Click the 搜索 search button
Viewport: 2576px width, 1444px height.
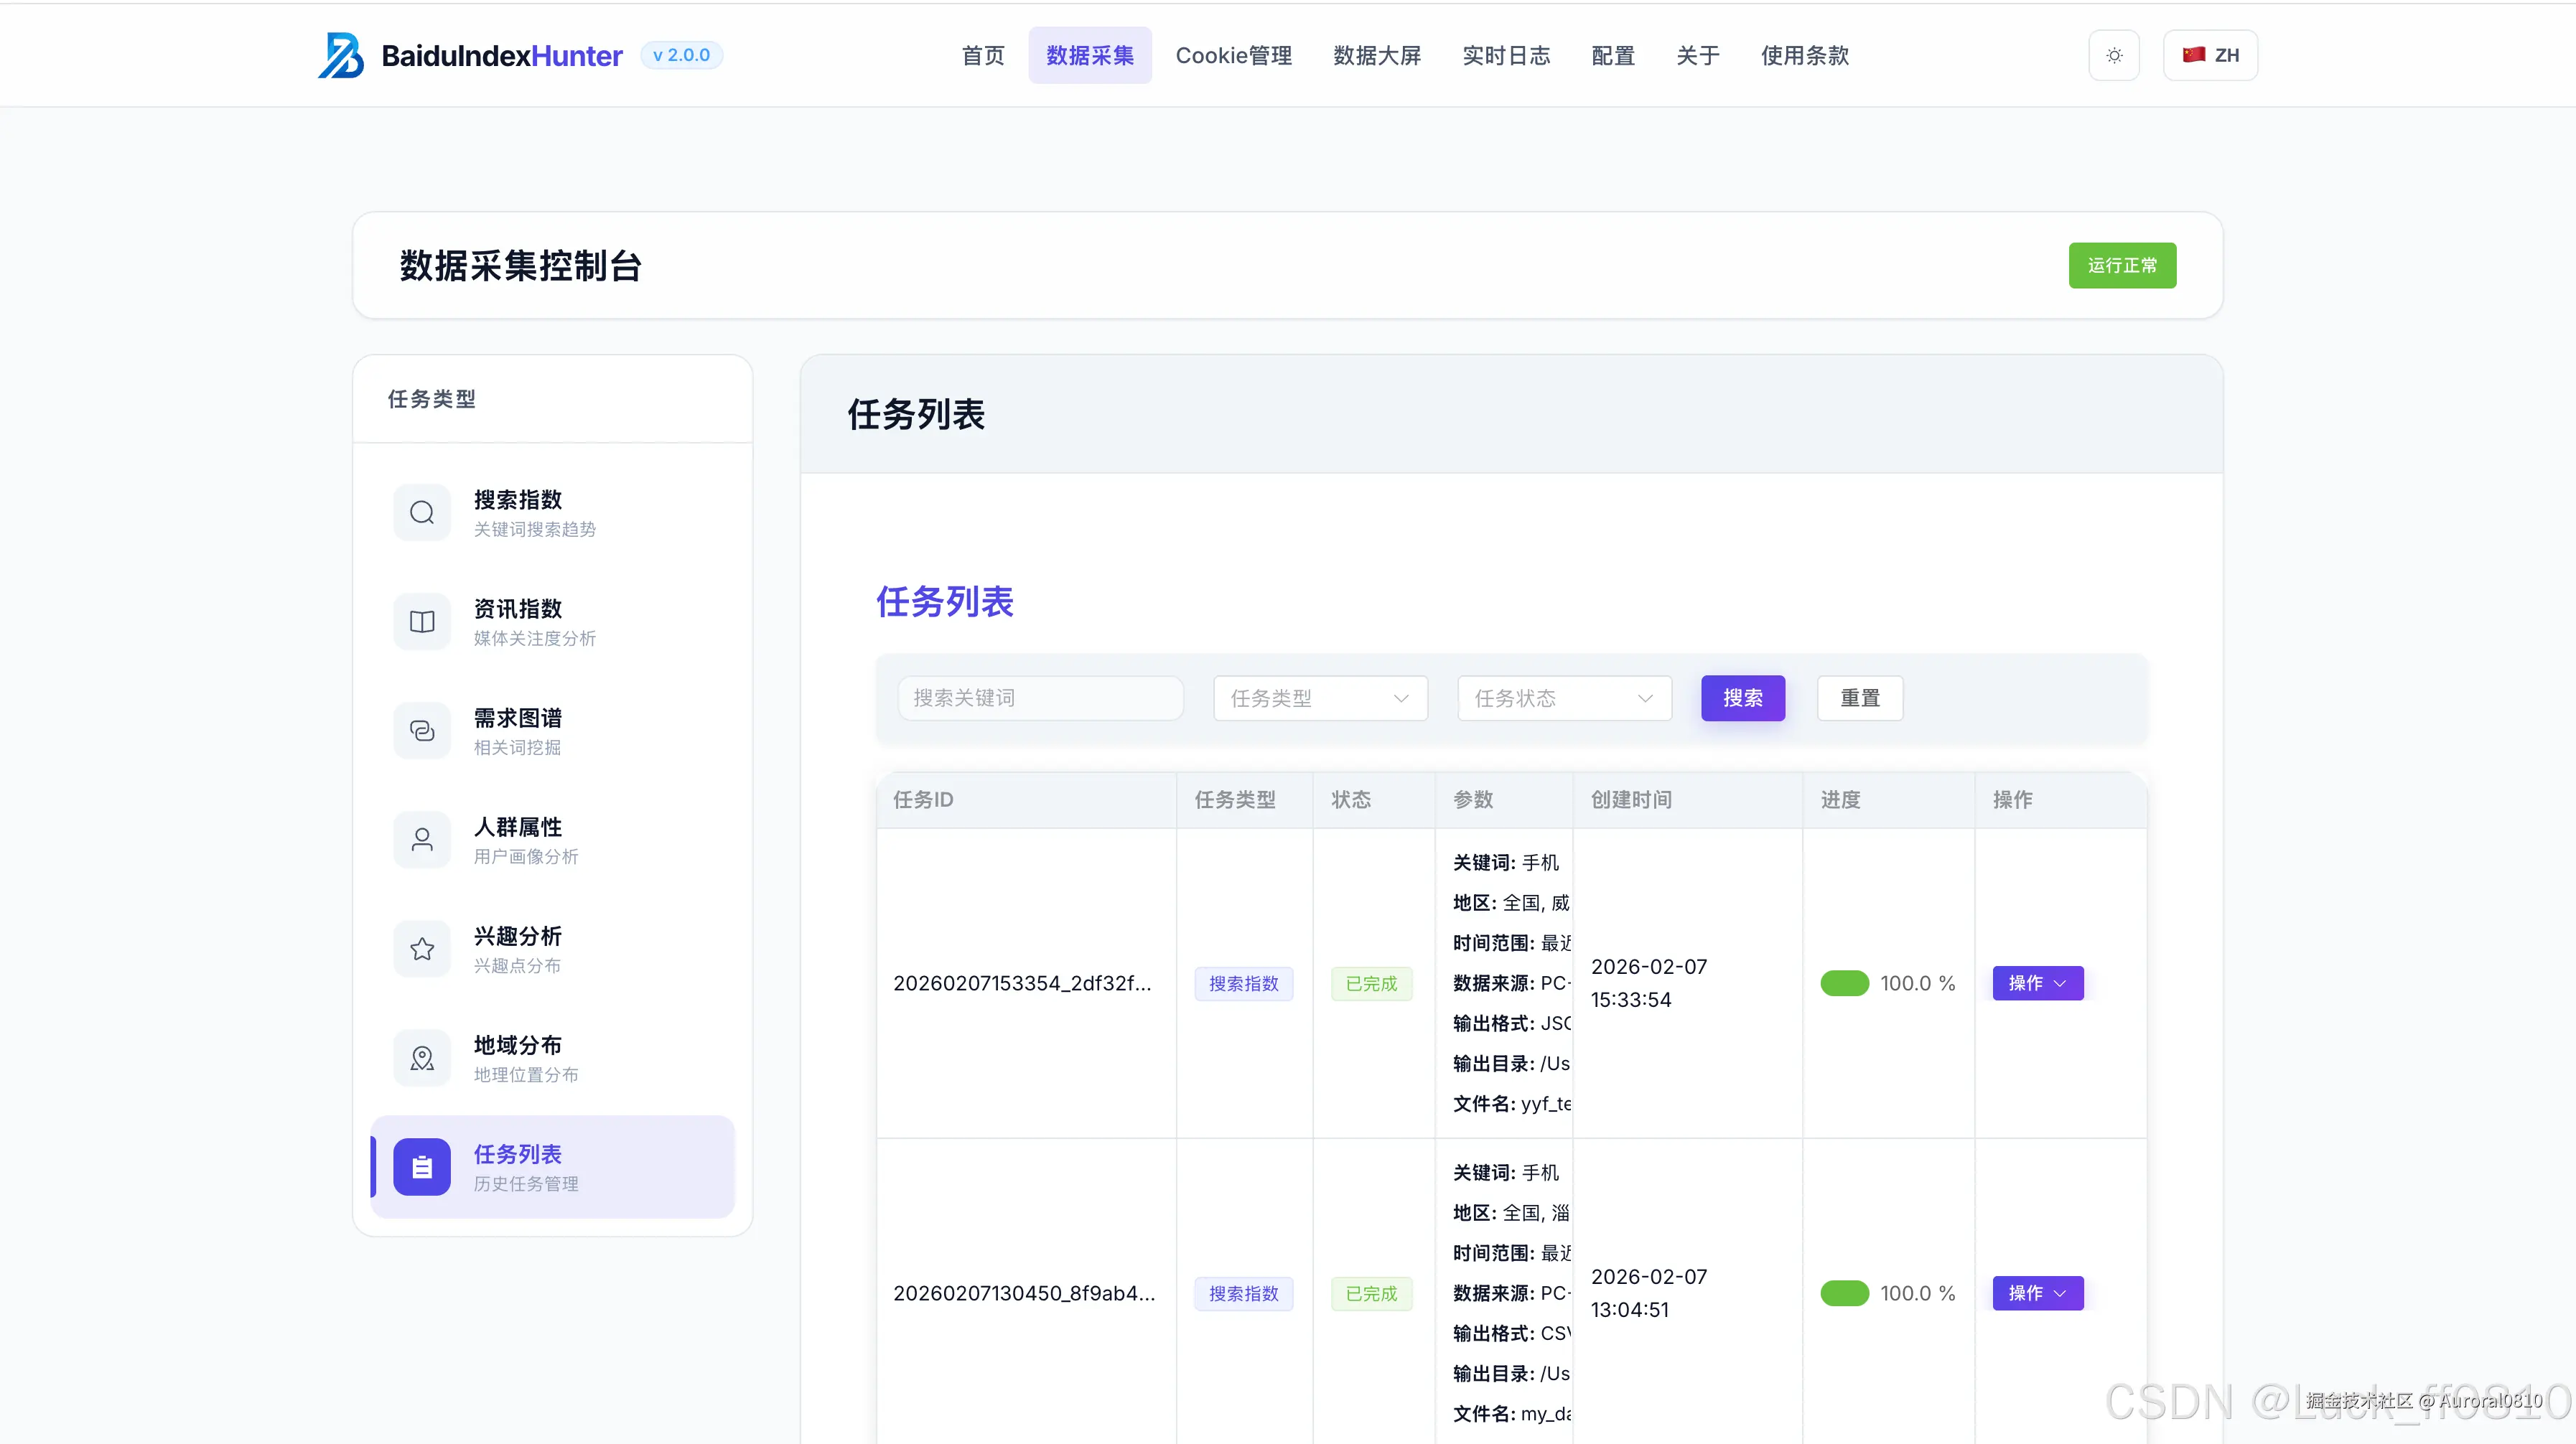(x=1742, y=698)
